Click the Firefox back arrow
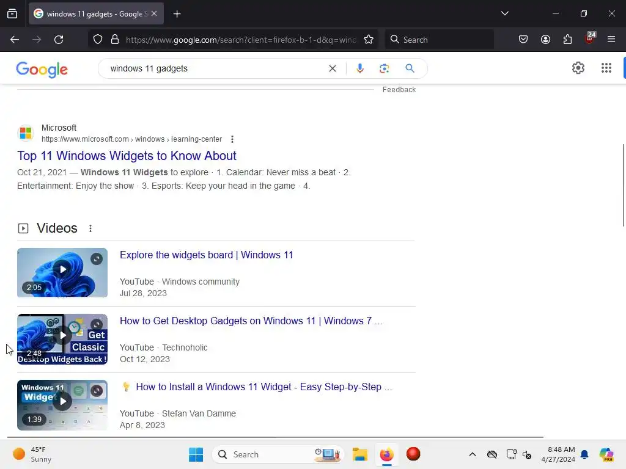This screenshot has height=469, width=626. (x=15, y=40)
